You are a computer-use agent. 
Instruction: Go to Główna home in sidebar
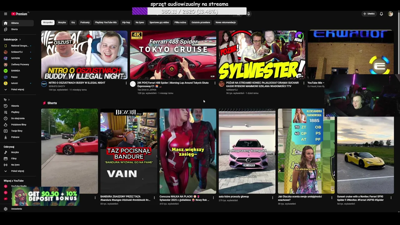pos(18,23)
